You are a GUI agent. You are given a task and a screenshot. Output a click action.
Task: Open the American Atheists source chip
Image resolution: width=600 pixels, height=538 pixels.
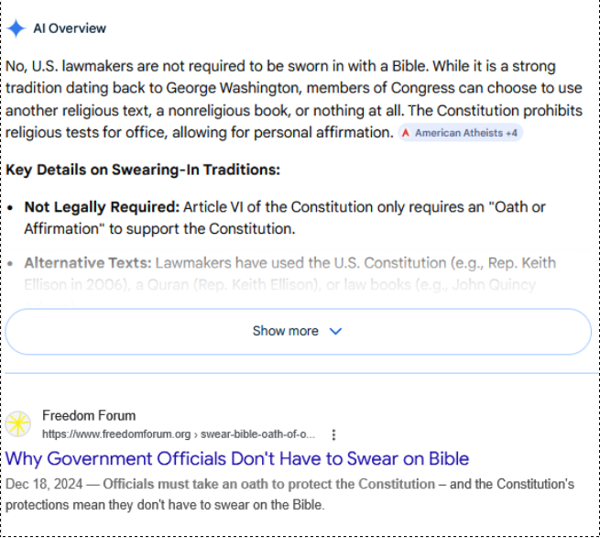pos(458,133)
